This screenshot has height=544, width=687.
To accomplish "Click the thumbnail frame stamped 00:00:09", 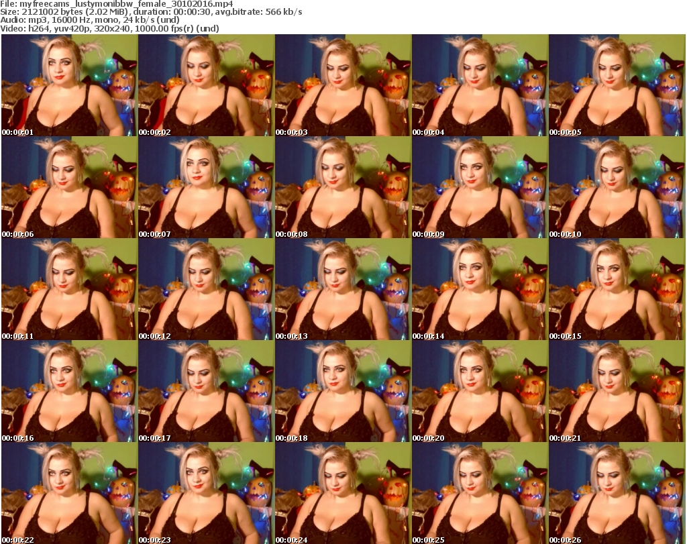I will [480, 187].
